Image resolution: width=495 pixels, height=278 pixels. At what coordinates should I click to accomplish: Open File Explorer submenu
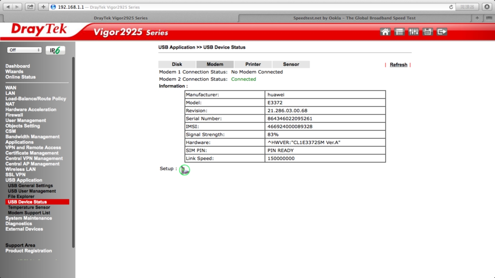21,196
